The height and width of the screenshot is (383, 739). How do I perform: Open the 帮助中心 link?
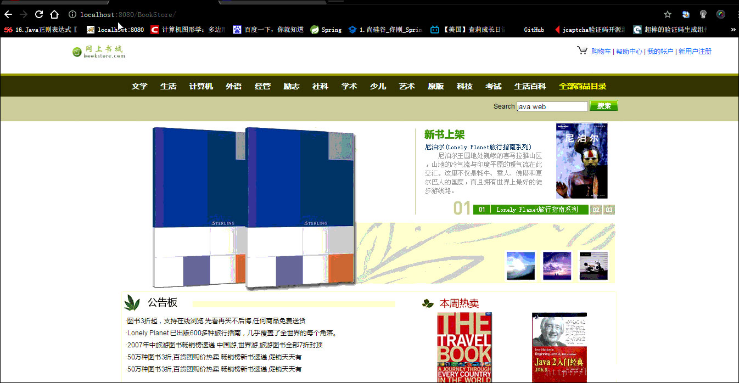(629, 52)
